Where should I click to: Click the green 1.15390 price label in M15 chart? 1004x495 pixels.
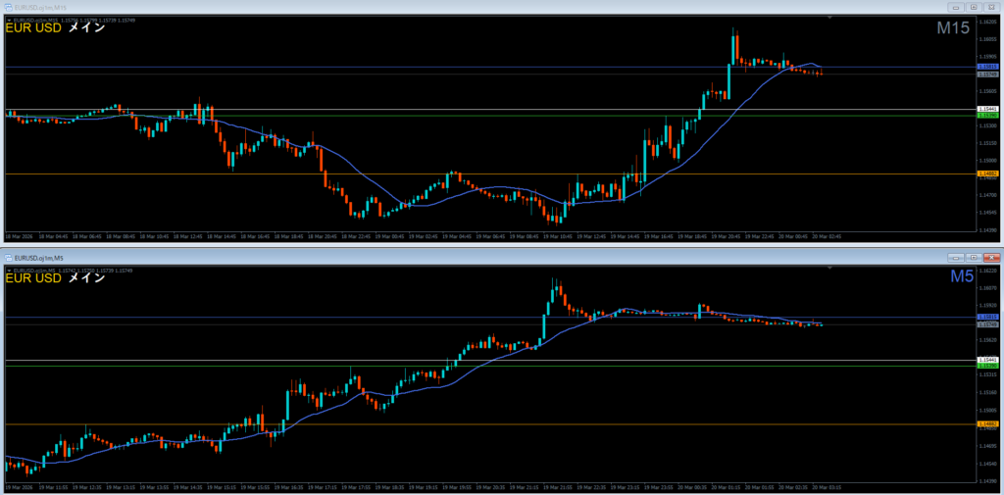click(x=988, y=116)
